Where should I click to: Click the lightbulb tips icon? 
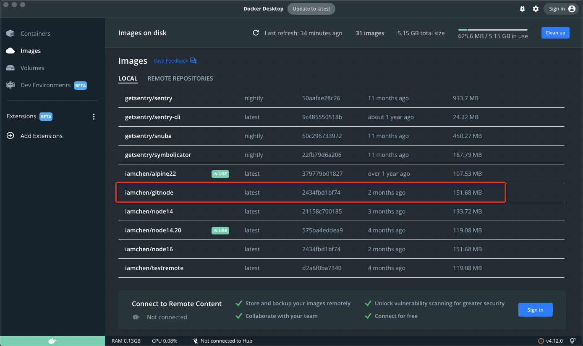[573, 341]
